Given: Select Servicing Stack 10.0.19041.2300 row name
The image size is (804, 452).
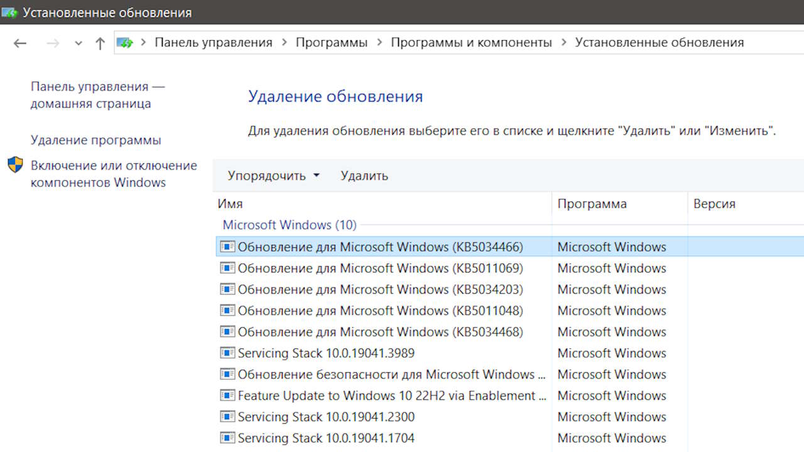Looking at the screenshot, I should coord(326,417).
